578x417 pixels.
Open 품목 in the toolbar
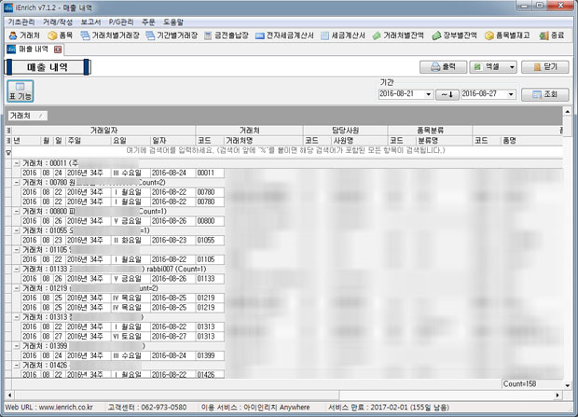point(64,35)
